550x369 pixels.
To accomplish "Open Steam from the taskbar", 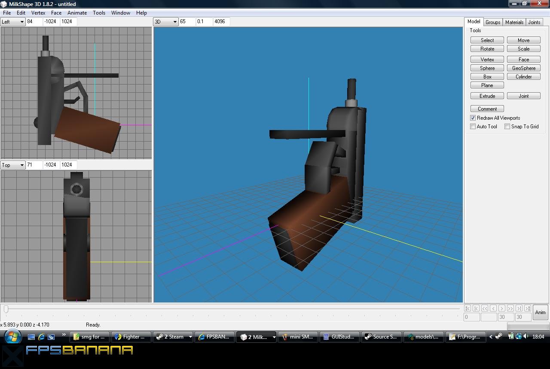I will pyautogui.click(x=171, y=337).
